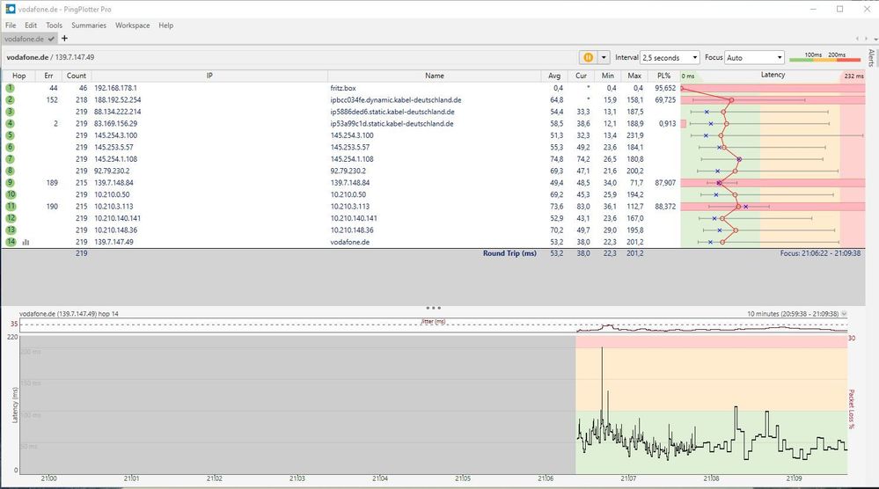Click the Avg column header
This screenshot has width=879, height=489.
coord(554,76)
